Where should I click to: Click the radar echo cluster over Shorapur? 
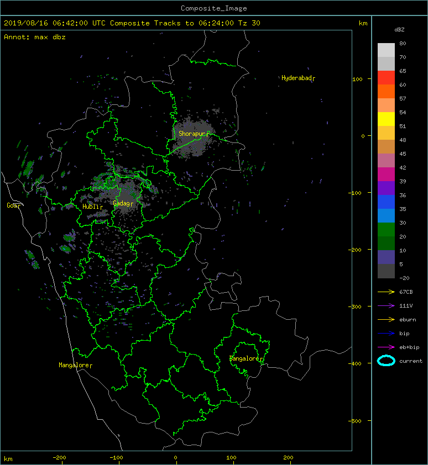[193, 138]
